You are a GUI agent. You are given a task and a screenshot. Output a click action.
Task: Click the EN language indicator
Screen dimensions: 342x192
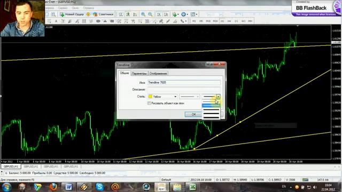tap(284, 187)
